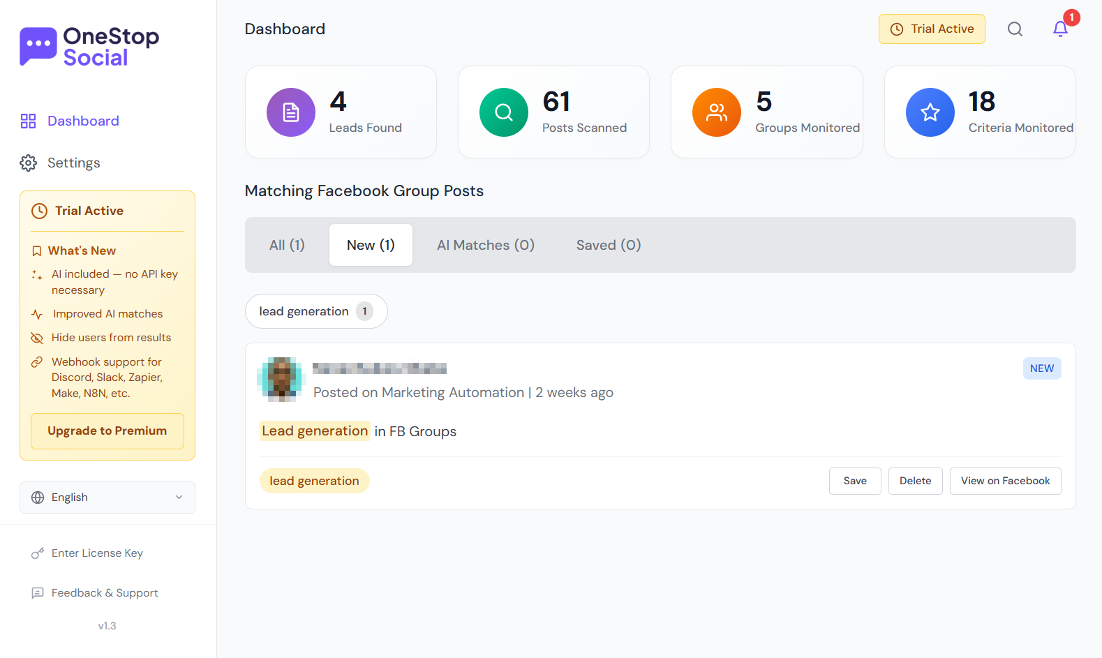The height and width of the screenshot is (658, 1102).
Task: Click the pulse icon beside Improved AI matches
Action: point(37,315)
